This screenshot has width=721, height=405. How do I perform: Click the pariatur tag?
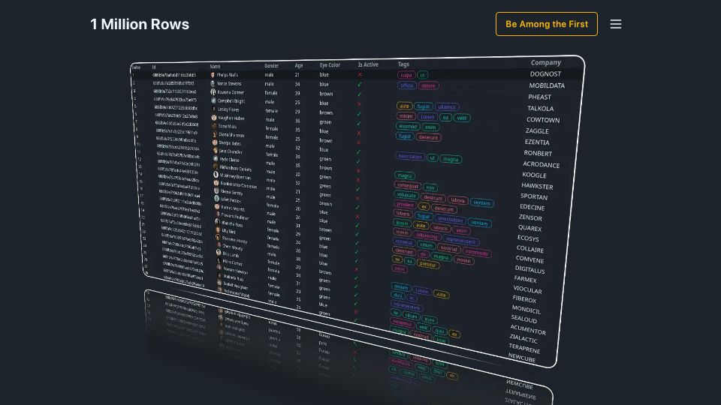pos(427,264)
